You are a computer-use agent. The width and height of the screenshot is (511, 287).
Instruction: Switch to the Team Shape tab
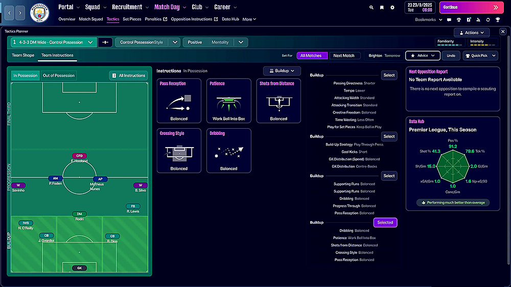click(x=23, y=55)
